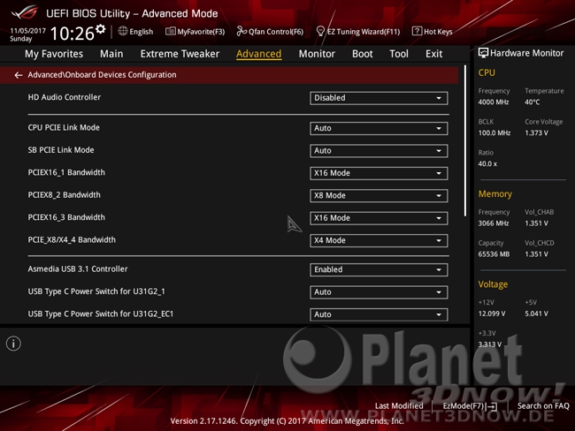The width and height of the screenshot is (575, 431).
Task: Click the 10:26 clock display
Action: [x=73, y=34]
